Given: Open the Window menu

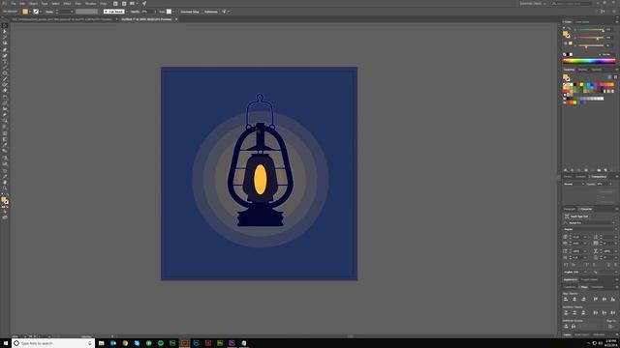Looking at the screenshot, I should point(90,4).
